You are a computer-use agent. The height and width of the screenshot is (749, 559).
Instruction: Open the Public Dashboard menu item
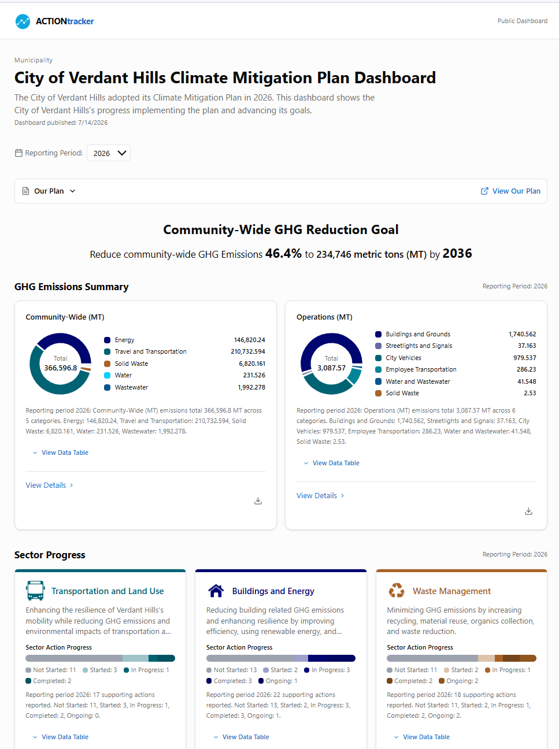[523, 21]
